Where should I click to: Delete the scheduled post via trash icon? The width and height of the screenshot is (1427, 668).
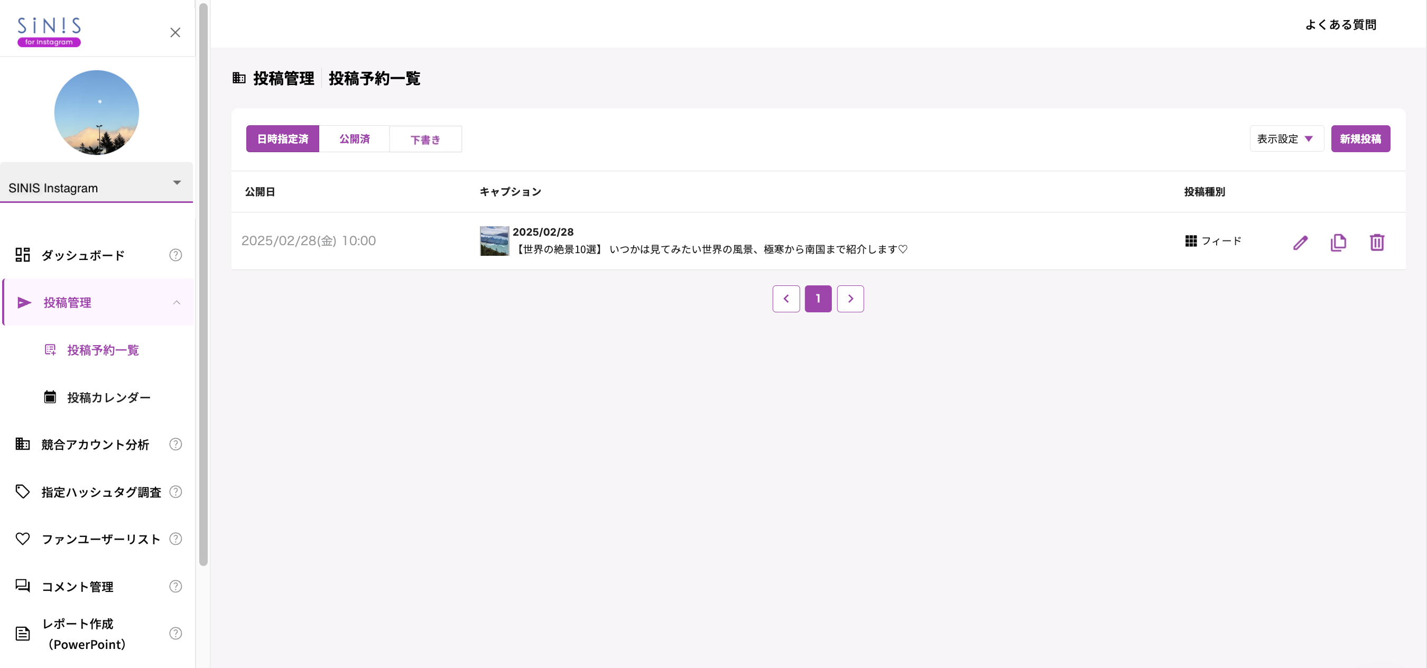[1378, 242]
